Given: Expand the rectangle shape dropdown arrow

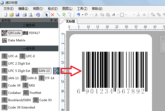Looking at the screenshot, I should [126, 15].
